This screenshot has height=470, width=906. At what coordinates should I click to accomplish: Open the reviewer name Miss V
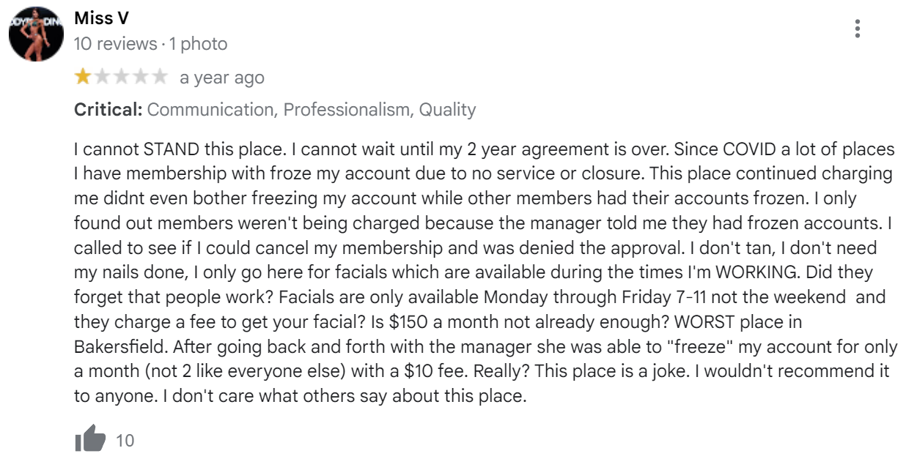coord(101,19)
